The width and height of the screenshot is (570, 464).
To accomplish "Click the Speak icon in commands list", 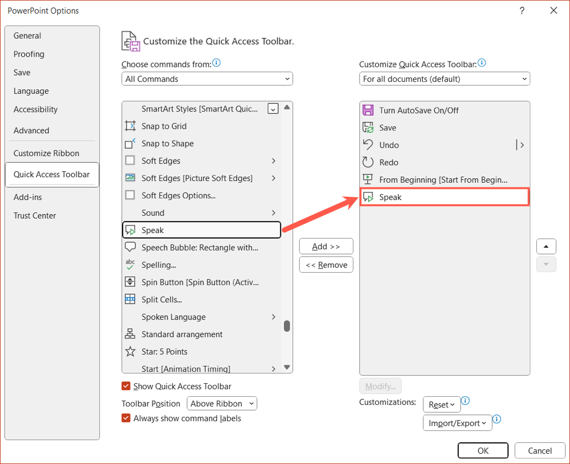I will [130, 230].
